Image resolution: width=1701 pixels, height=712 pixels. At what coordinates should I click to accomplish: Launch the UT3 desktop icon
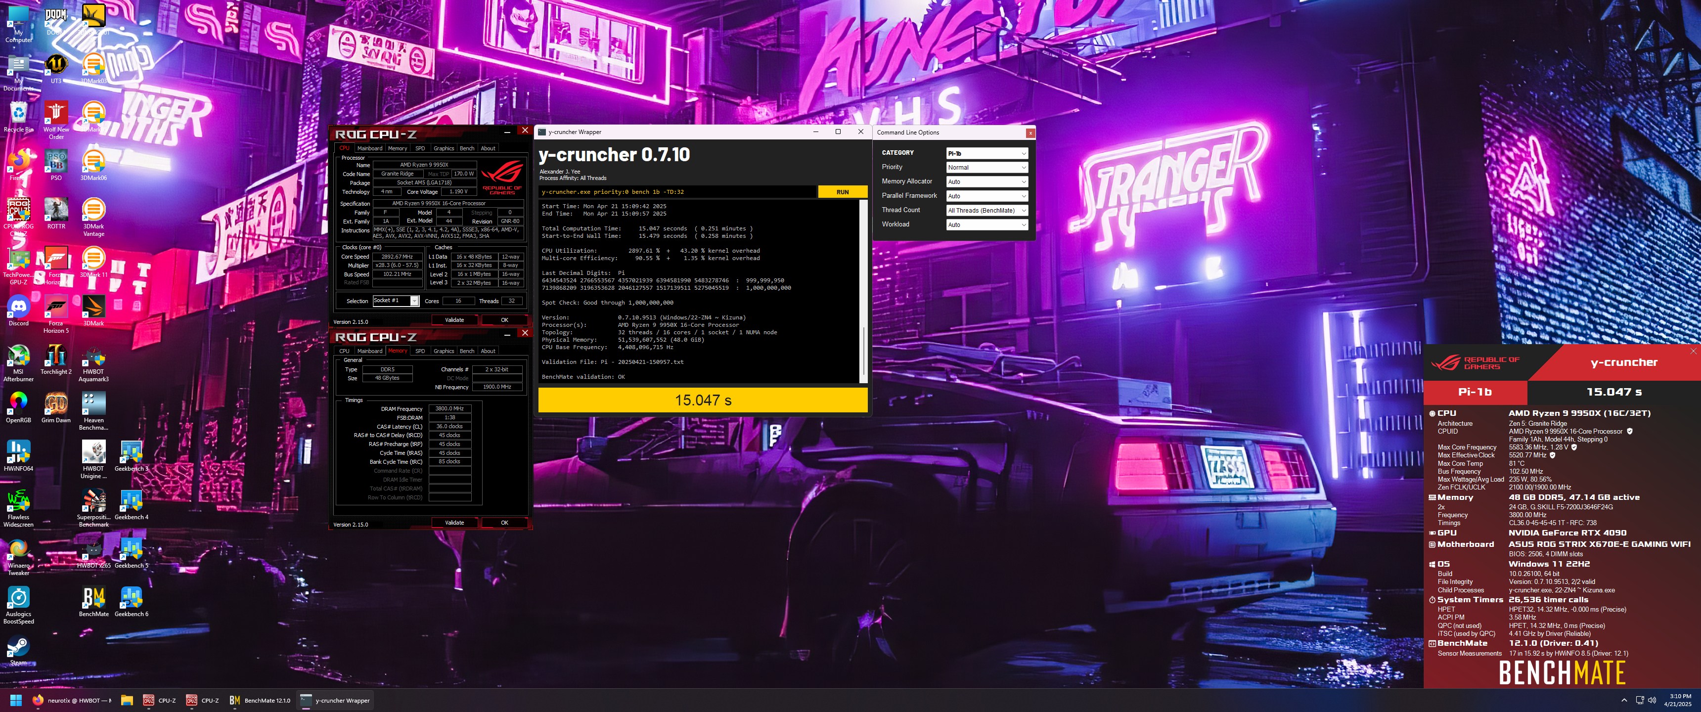[x=55, y=69]
